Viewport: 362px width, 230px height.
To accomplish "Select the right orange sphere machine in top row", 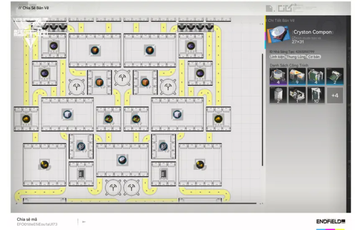I will click(150, 50).
